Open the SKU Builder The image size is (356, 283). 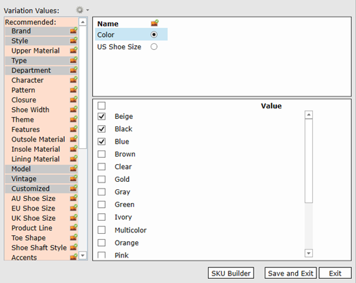[x=231, y=273]
